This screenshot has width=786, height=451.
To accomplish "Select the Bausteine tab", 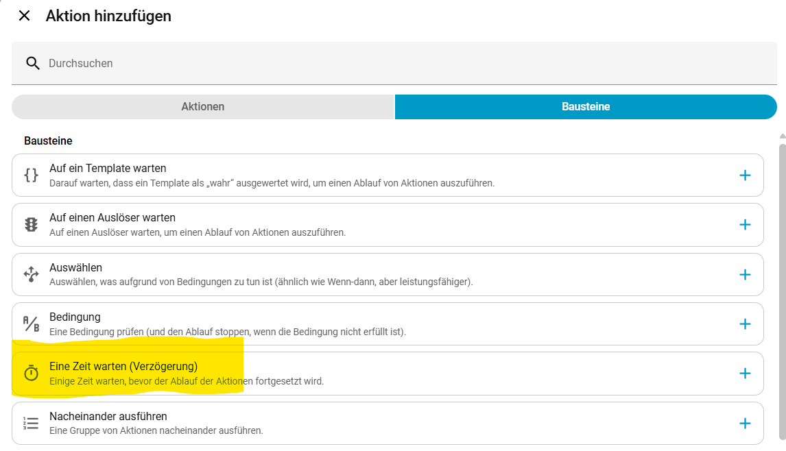I will click(x=586, y=107).
